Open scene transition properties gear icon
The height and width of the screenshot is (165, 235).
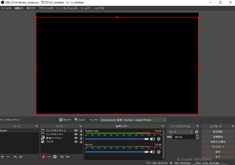tap(197, 132)
